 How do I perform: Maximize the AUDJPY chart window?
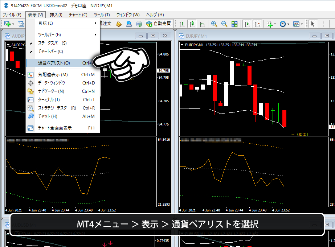point(153,36)
